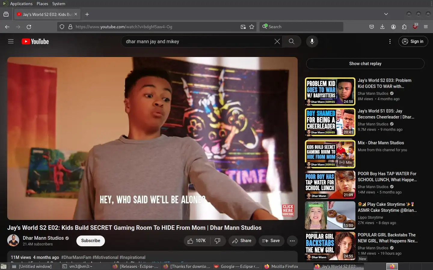The height and width of the screenshot is (270, 433).
Task: Go forward one page
Action: point(18,27)
